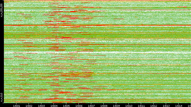
Task: Click the 14:08 time axis label
Action: coord(104,106)
